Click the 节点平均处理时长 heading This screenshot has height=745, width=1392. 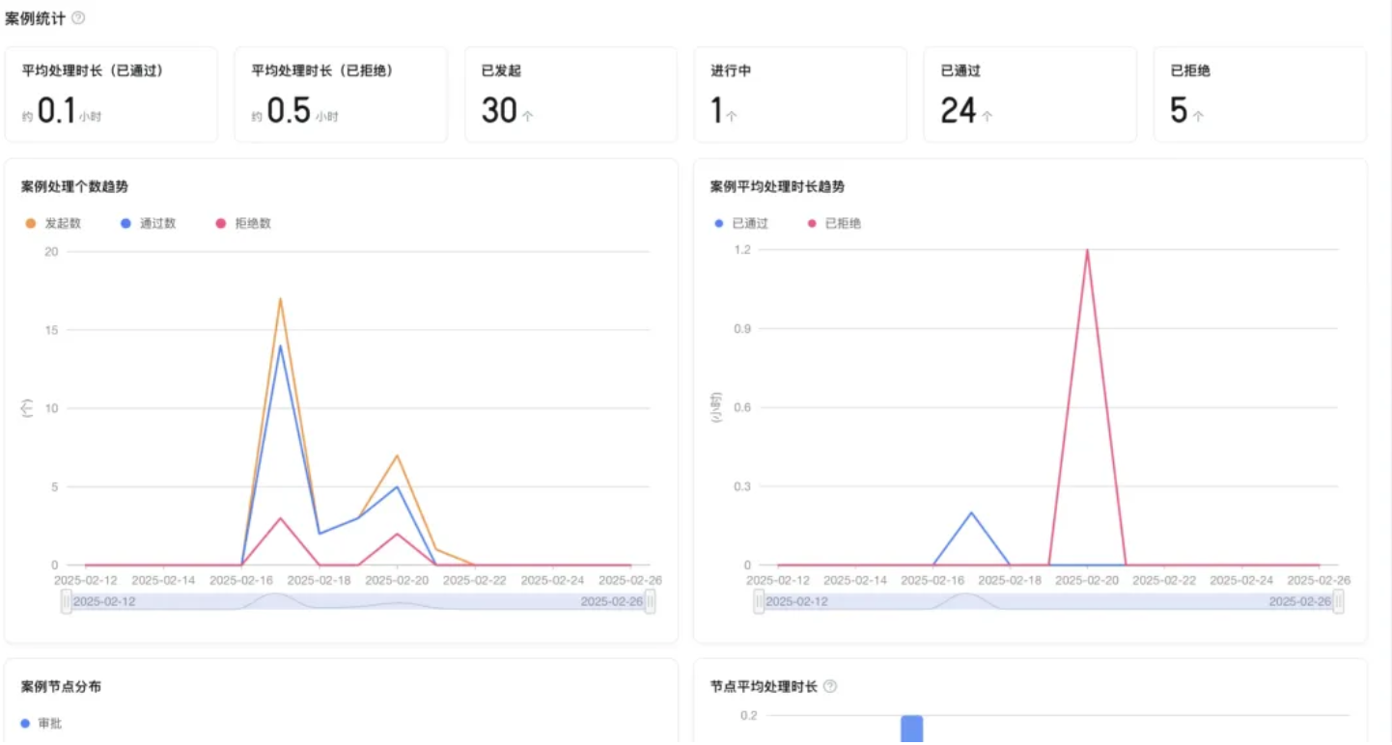coord(764,686)
